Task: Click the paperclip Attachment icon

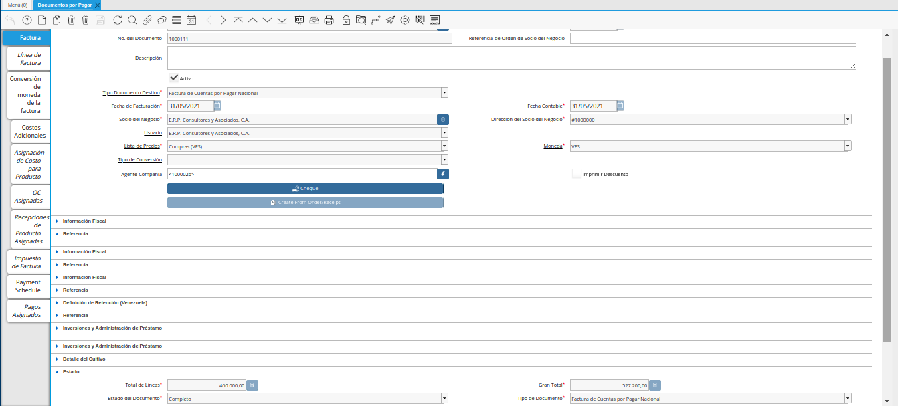Action: coord(147,20)
